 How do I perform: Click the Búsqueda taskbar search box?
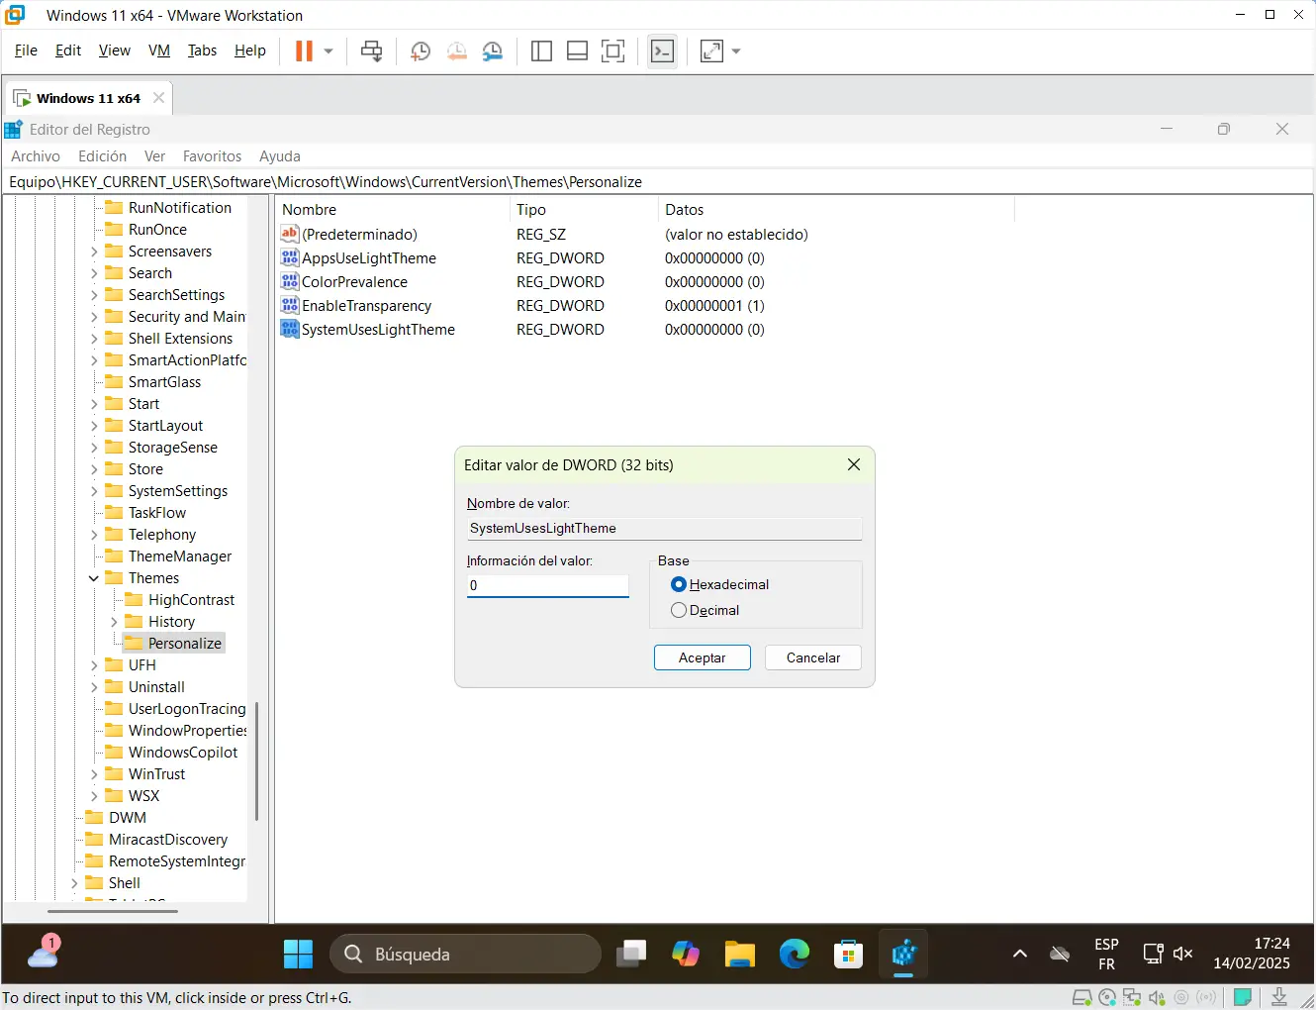465,954
